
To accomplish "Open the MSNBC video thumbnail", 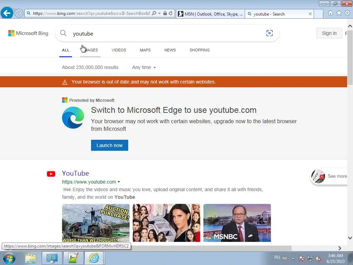I will [x=237, y=223].
